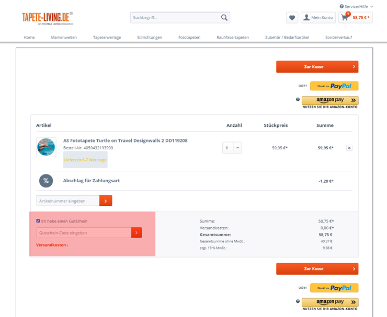
Task: Click cart total 58,75 € in header
Action: [361, 18]
